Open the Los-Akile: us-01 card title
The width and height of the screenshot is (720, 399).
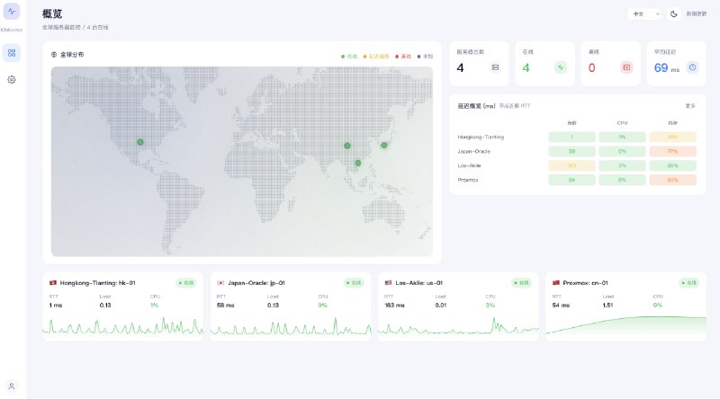pos(418,283)
